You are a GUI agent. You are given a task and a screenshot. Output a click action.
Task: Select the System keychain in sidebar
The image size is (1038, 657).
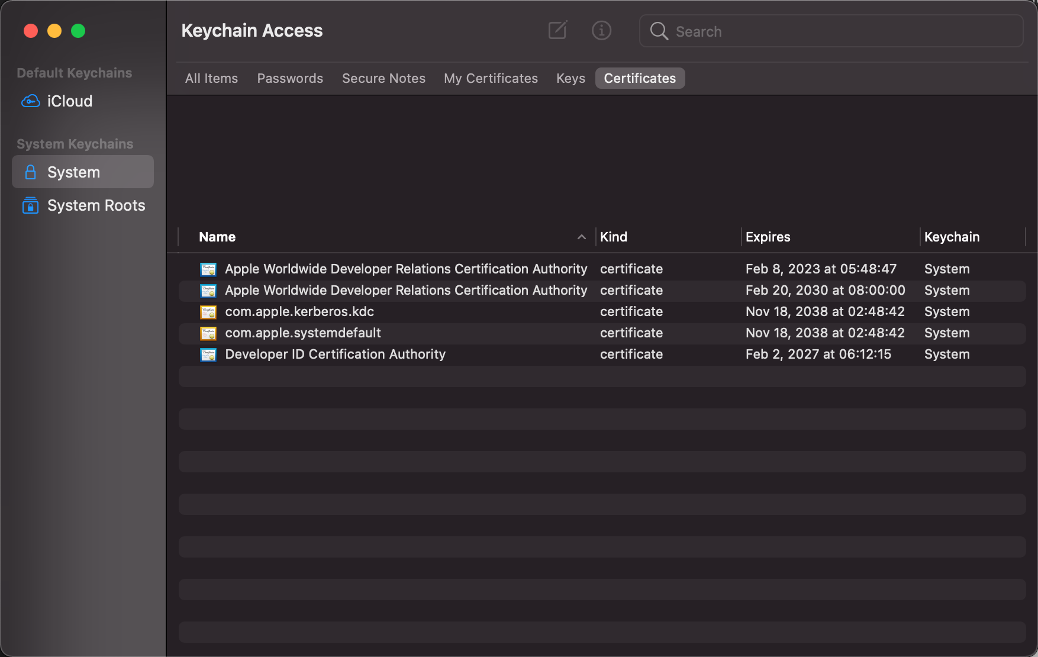[x=83, y=172]
